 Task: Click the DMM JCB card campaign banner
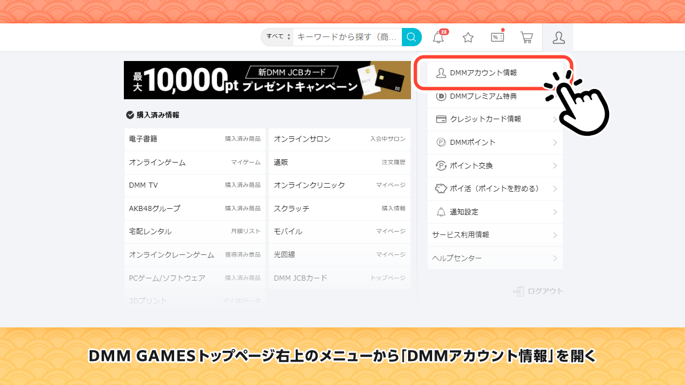coord(267,80)
